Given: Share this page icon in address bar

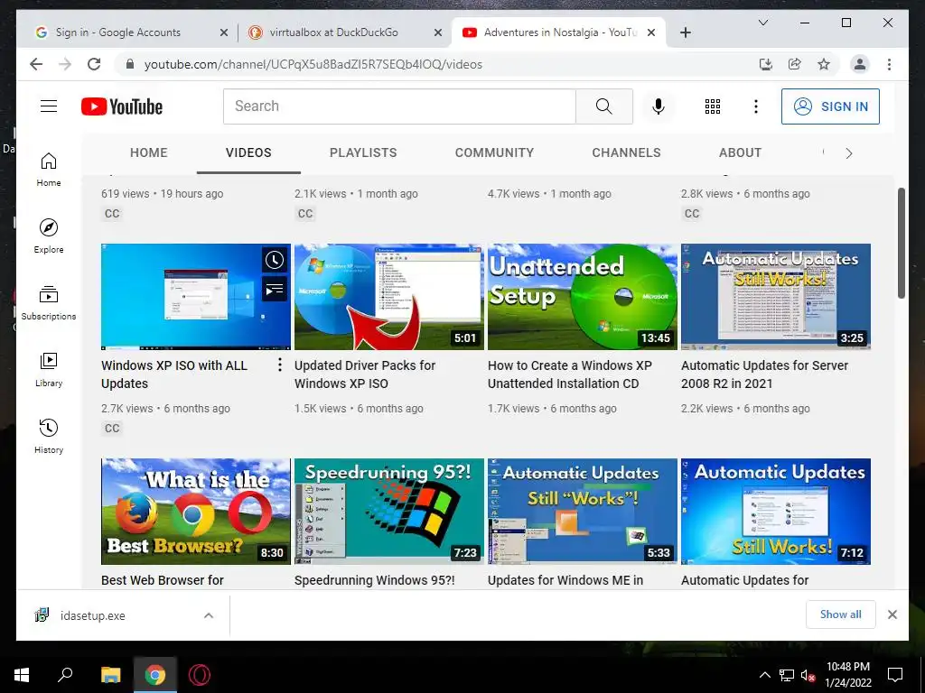Looking at the screenshot, I should (x=795, y=64).
